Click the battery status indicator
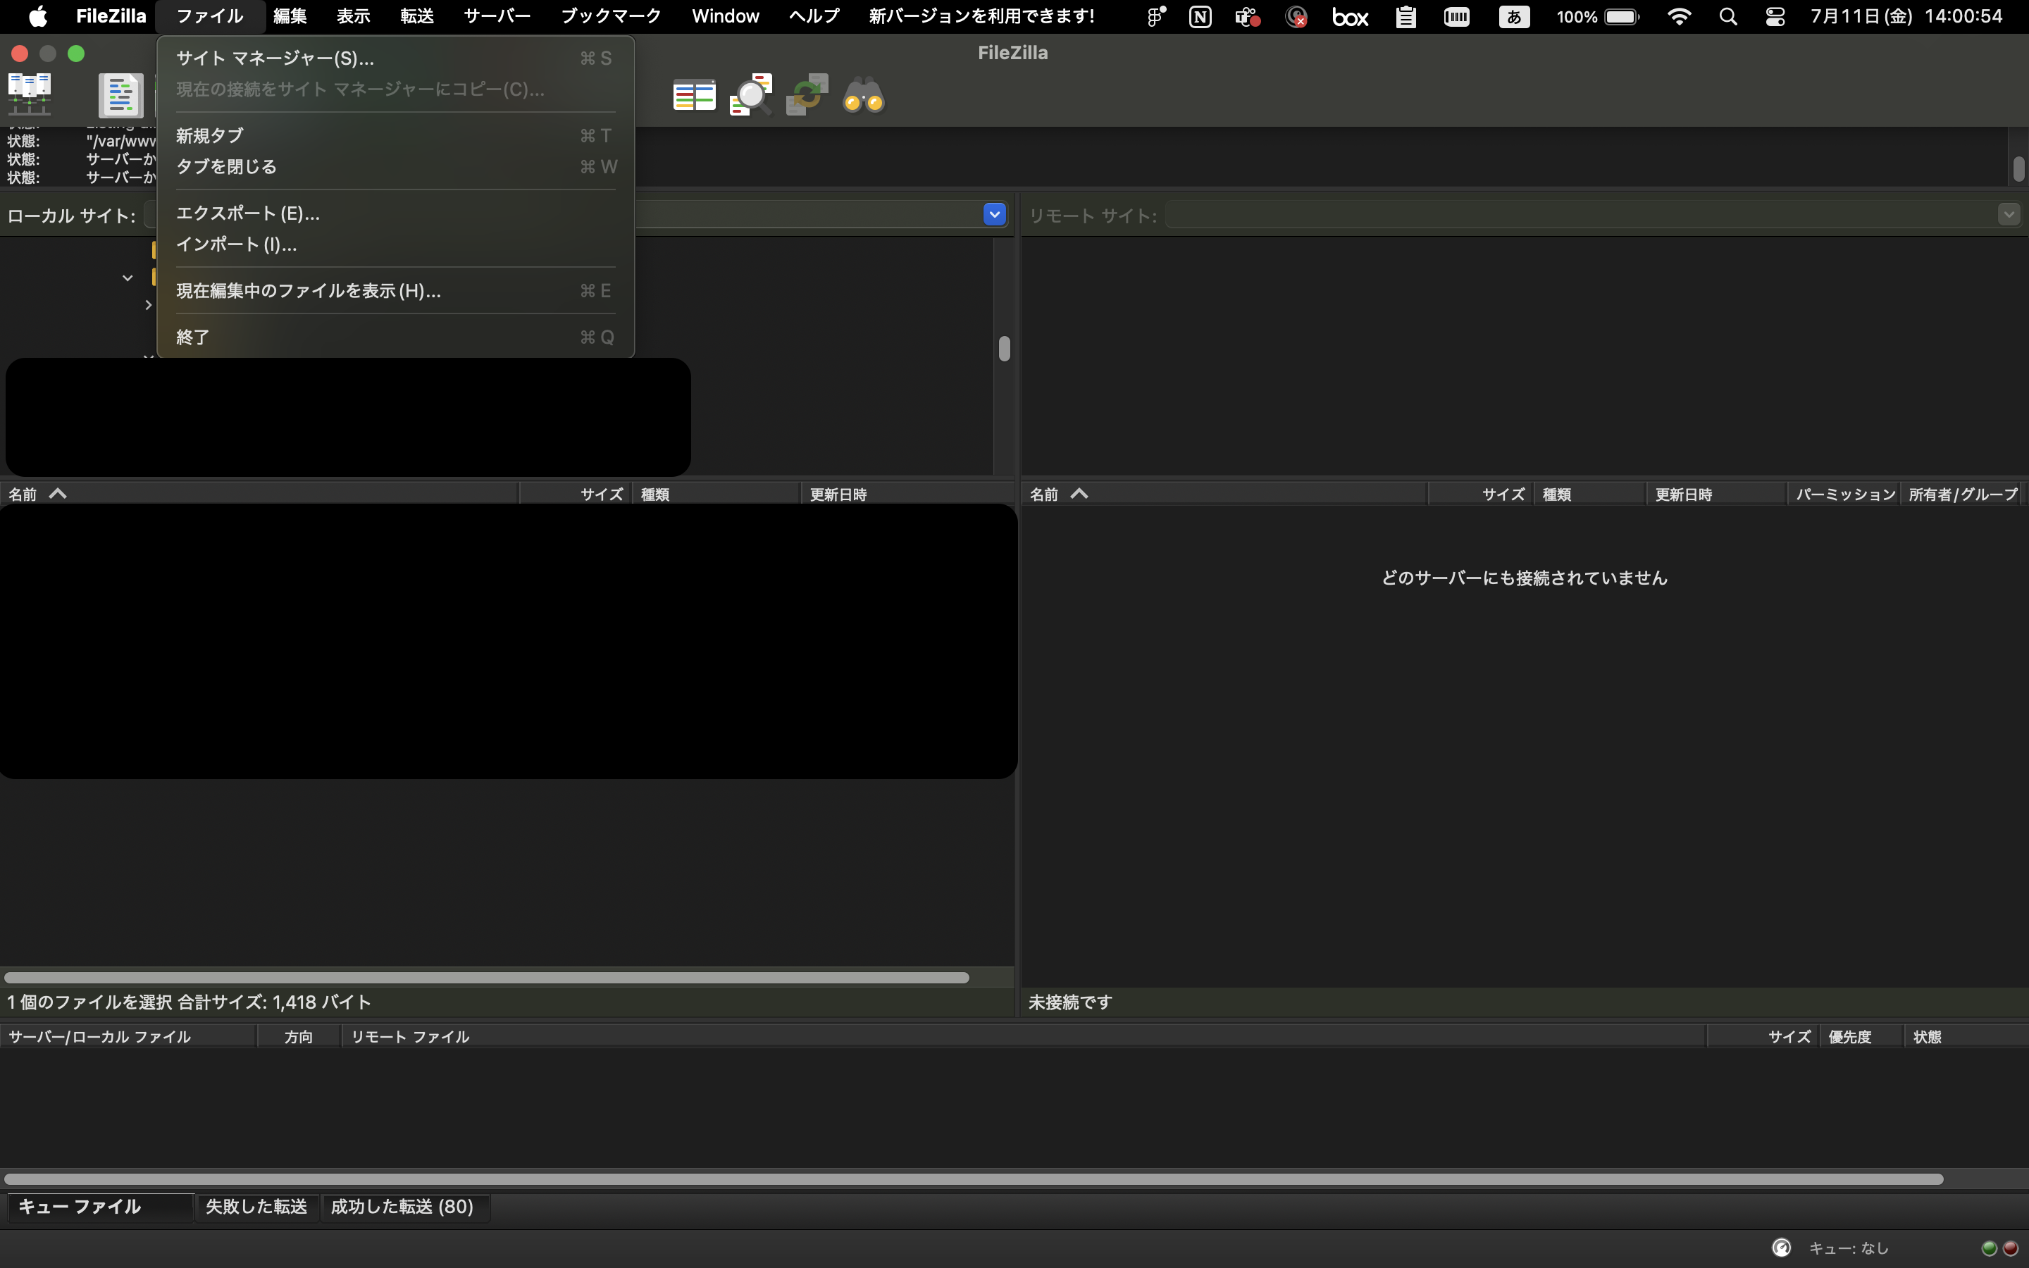Screen dimensions: 2029x1268 [1598, 17]
